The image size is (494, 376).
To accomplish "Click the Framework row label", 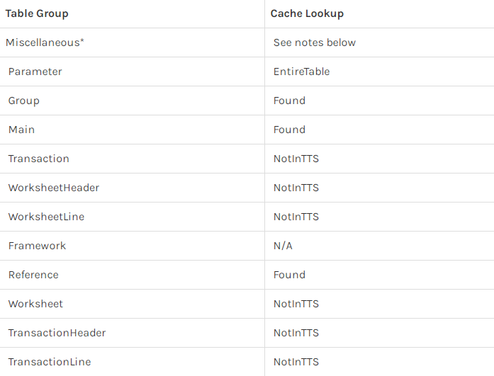I will pyautogui.click(x=38, y=246).
